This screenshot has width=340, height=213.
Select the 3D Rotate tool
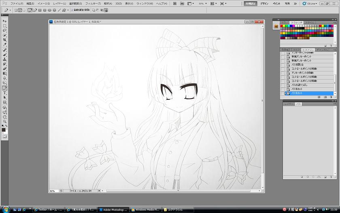coord(4,108)
